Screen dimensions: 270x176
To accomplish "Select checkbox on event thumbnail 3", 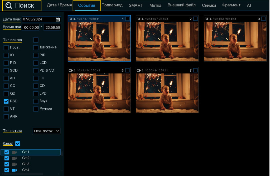I will coord(263,19).
